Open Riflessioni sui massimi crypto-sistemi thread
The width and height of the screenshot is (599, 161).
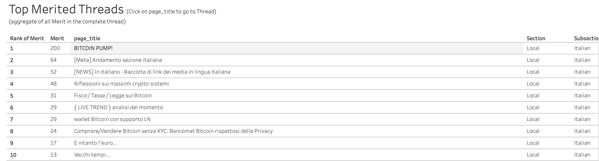[121, 84]
